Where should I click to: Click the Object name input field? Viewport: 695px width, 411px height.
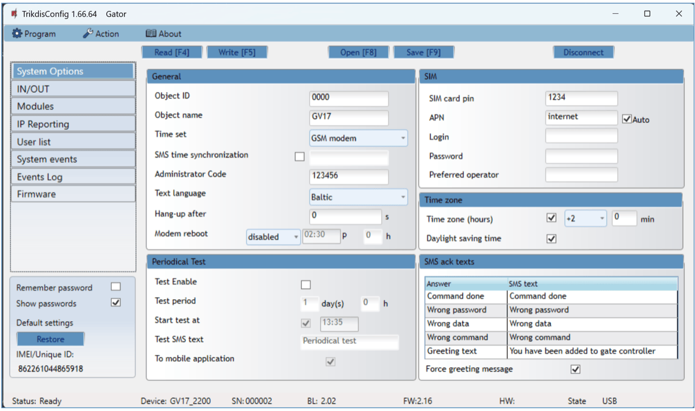pyautogui.click(x=349, y=118)
